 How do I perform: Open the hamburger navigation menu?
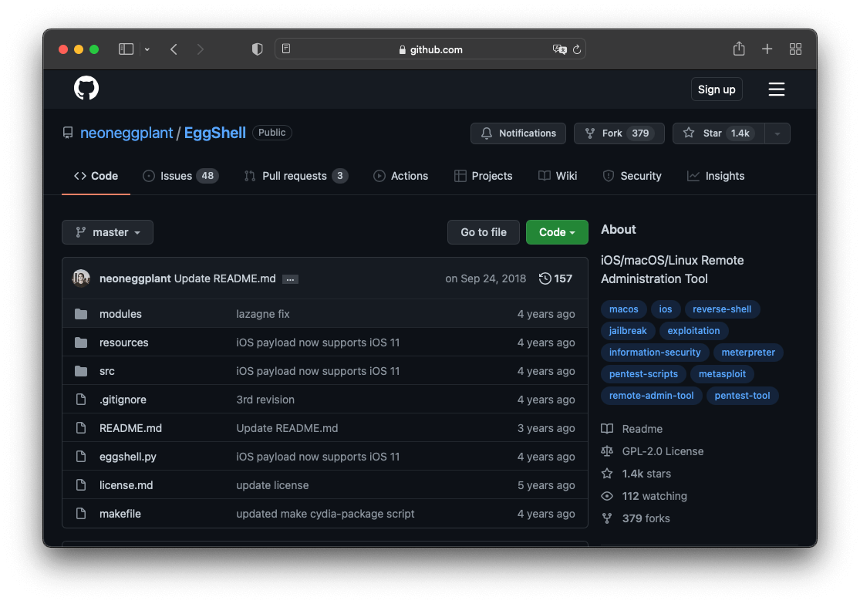click(776, 89)
